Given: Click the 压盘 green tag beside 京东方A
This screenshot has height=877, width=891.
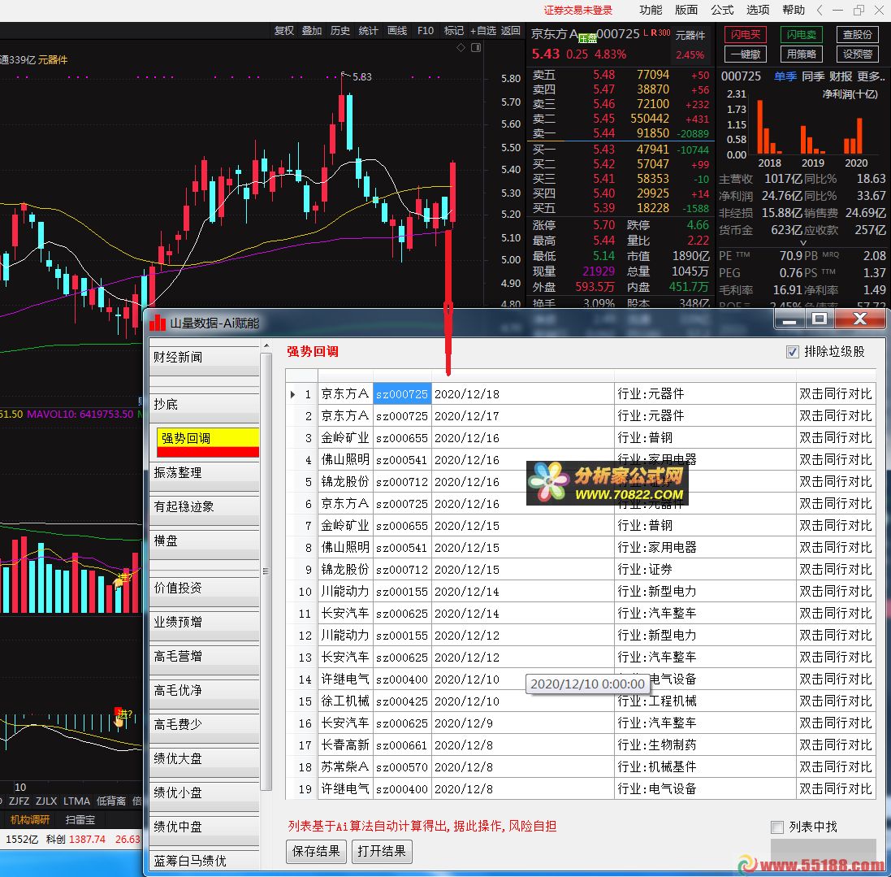Looking at the screenshot, I should 587,39.
